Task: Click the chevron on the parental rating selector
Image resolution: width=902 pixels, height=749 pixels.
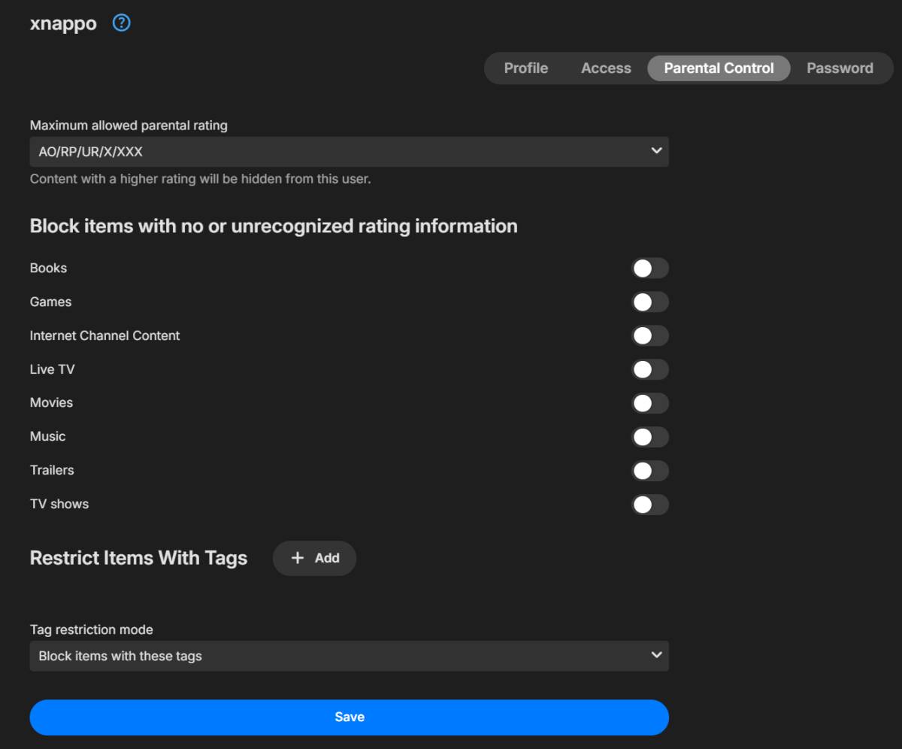Action: [656, 151]
